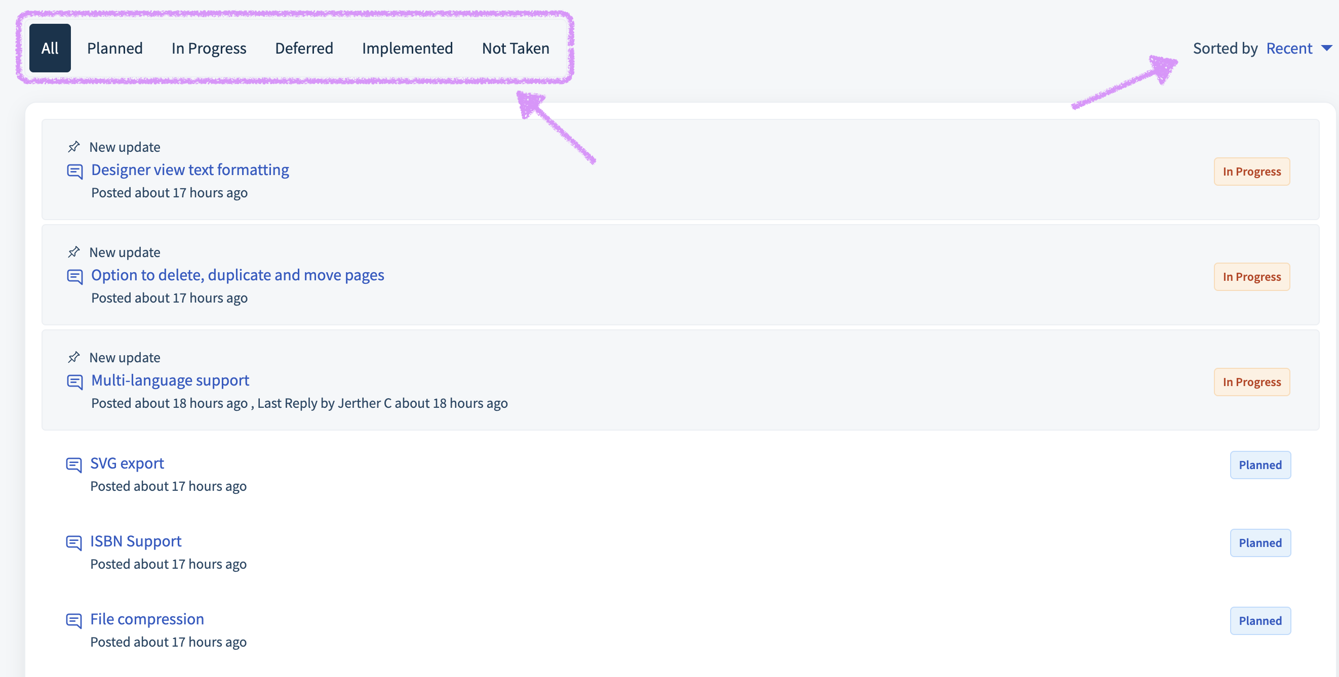Filter topics by In Progress tab
Viewport: 1339px width, 677px height.
pyautogui.click(x=209, y=48)
